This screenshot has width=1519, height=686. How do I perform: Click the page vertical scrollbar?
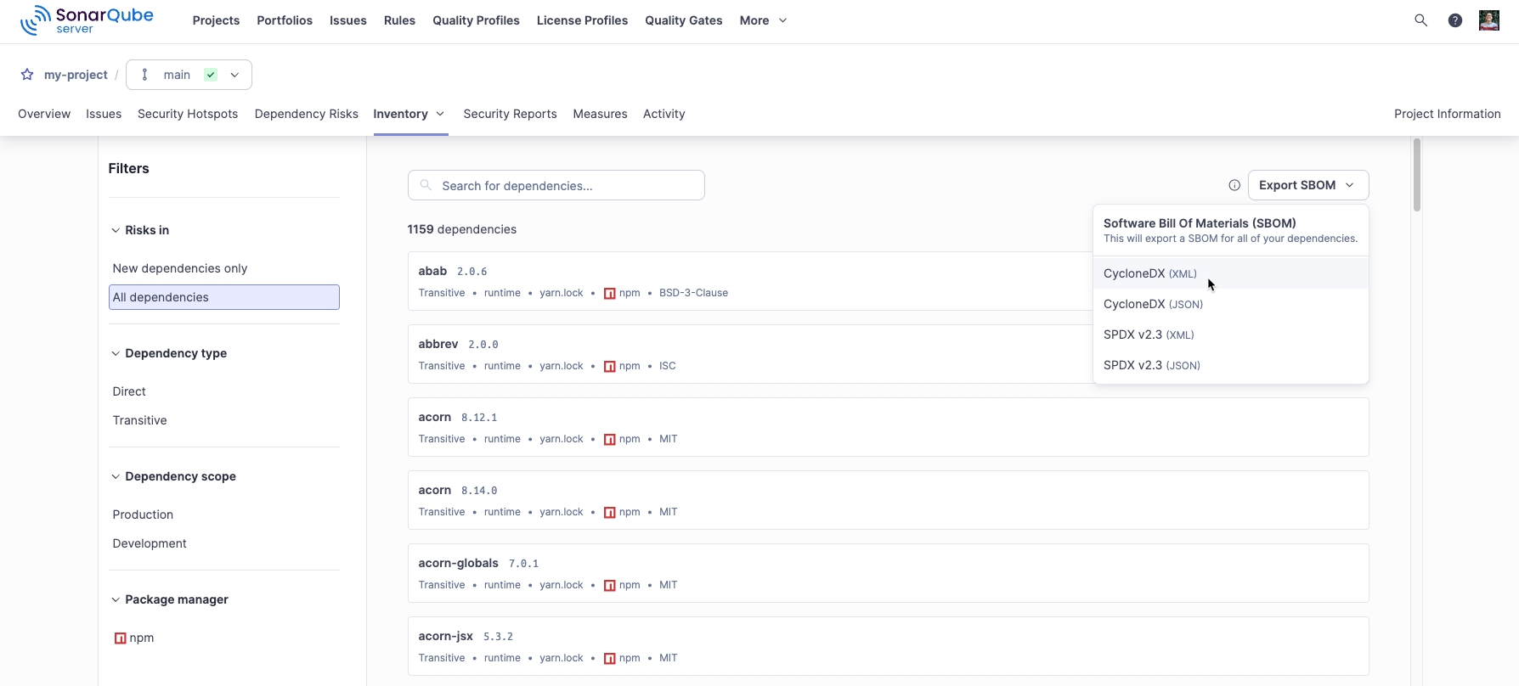pos(1416,175)
